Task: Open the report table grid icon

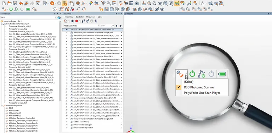Action: (131, 3)
